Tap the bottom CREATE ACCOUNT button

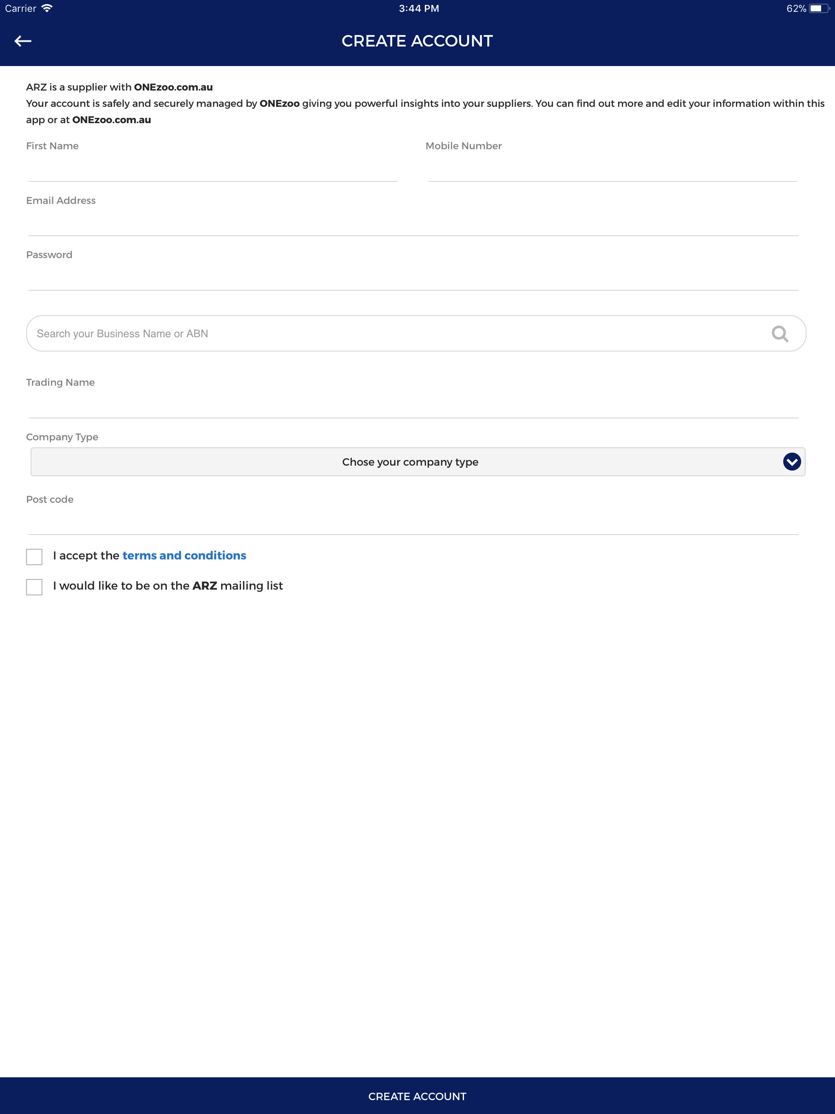pyautogui.click(x=417, y=1096)
